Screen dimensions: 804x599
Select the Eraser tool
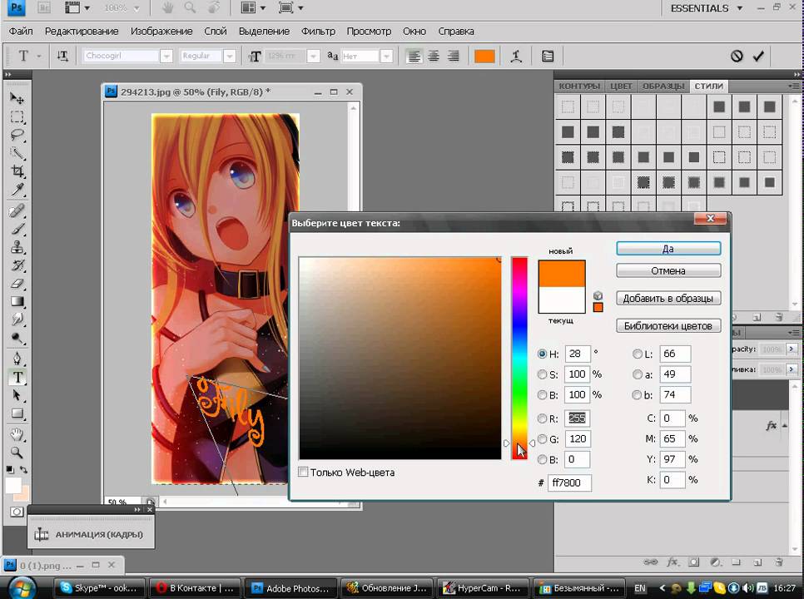click(17, 284)
